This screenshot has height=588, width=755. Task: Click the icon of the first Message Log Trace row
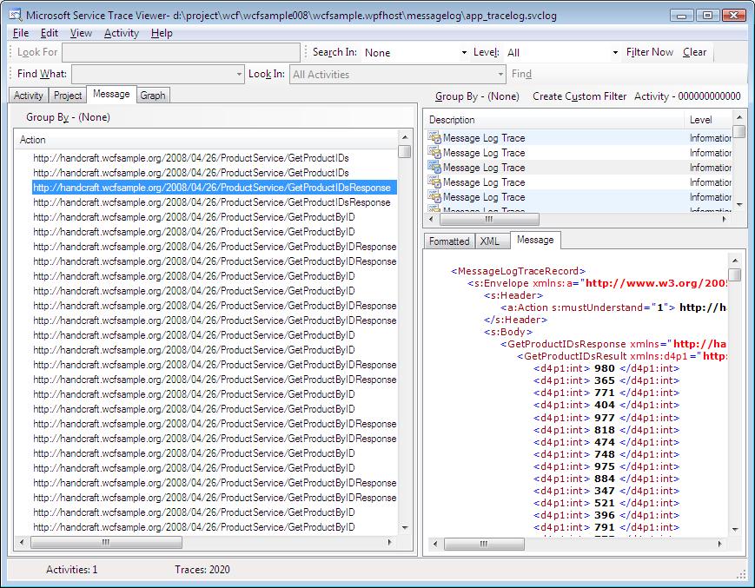click(x=434, y=137)
